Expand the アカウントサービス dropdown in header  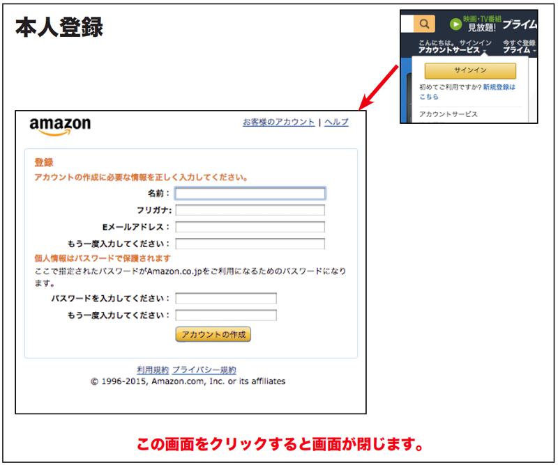(x=452, y=50)
